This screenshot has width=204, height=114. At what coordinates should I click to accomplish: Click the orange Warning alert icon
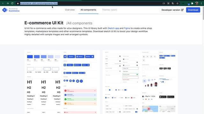(x=66, y=104)
